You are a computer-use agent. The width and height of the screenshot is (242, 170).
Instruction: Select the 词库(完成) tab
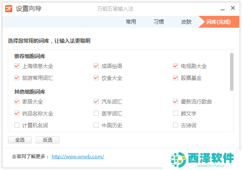coord(218,22)
